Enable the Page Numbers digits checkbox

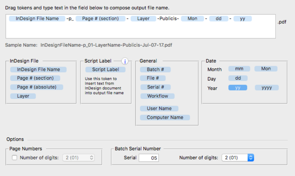(x=14, y=158)
